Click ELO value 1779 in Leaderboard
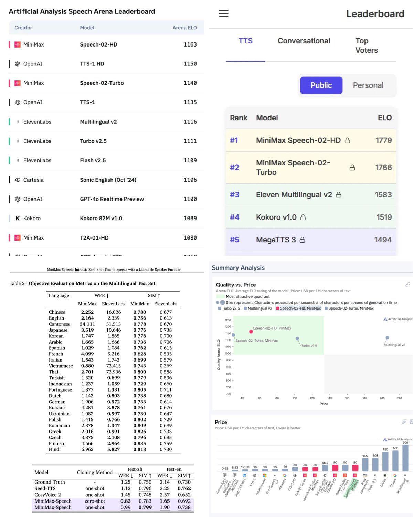This screenshot has width=413, height=517. click(x=384, y=140)
